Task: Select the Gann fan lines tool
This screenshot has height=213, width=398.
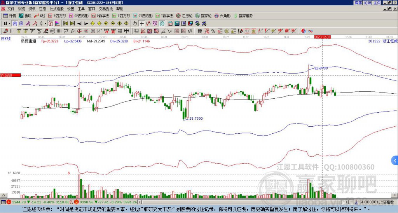Action: pyautogui.click(x=143, y=31)
